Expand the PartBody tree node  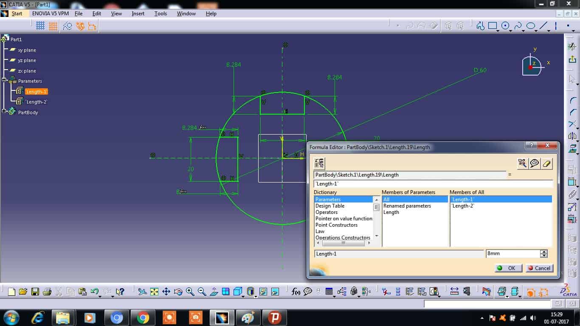[x=4, y=111]
